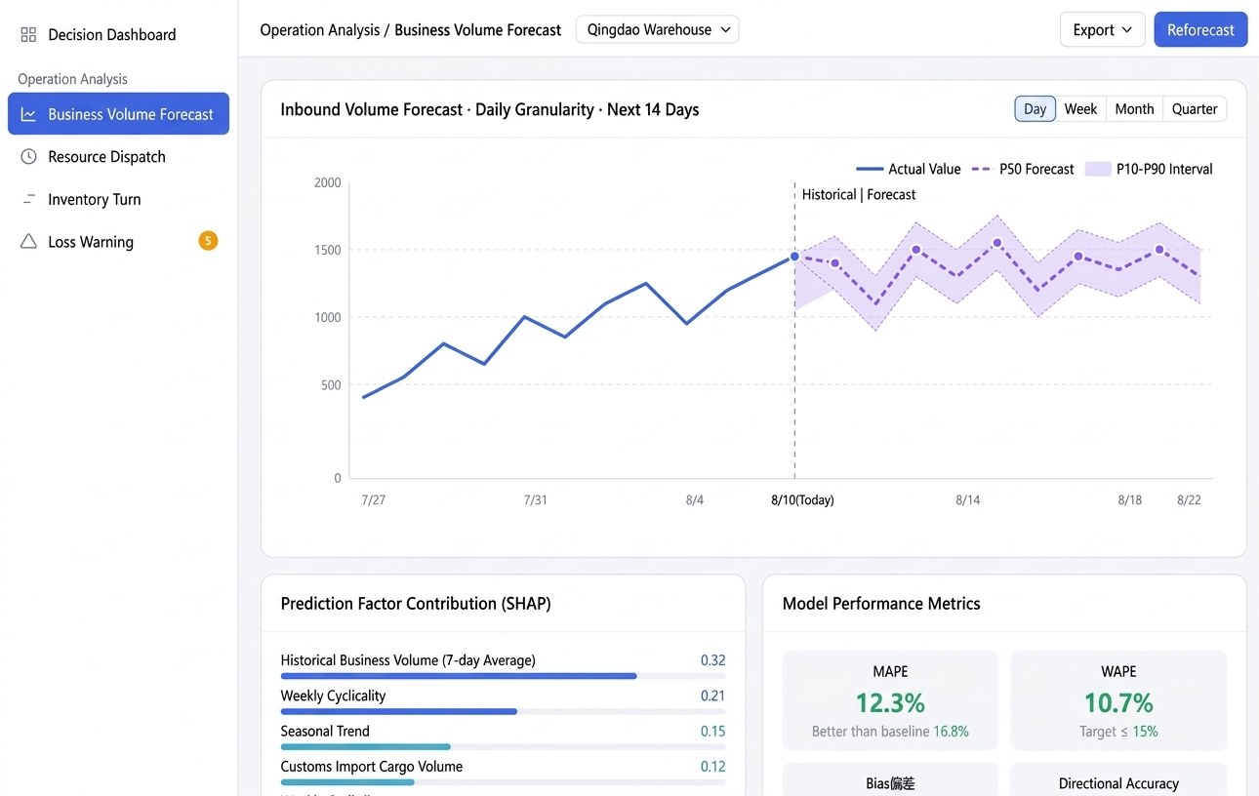Viewport: 1259px width, 796px height.
Task: Click the Seasonal Trend contribution bar
Action: pyautogui.click(x=503, y=746)
